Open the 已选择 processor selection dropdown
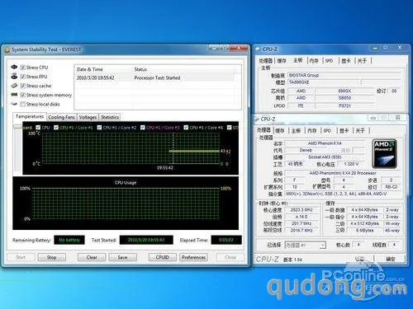Viewport: 413px width, 309px height. 306,245
